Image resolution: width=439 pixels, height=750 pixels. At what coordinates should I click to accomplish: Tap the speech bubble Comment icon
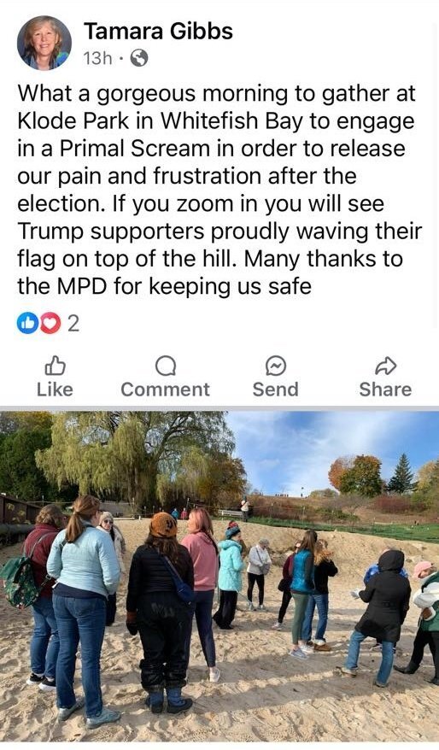click(166, 366)
